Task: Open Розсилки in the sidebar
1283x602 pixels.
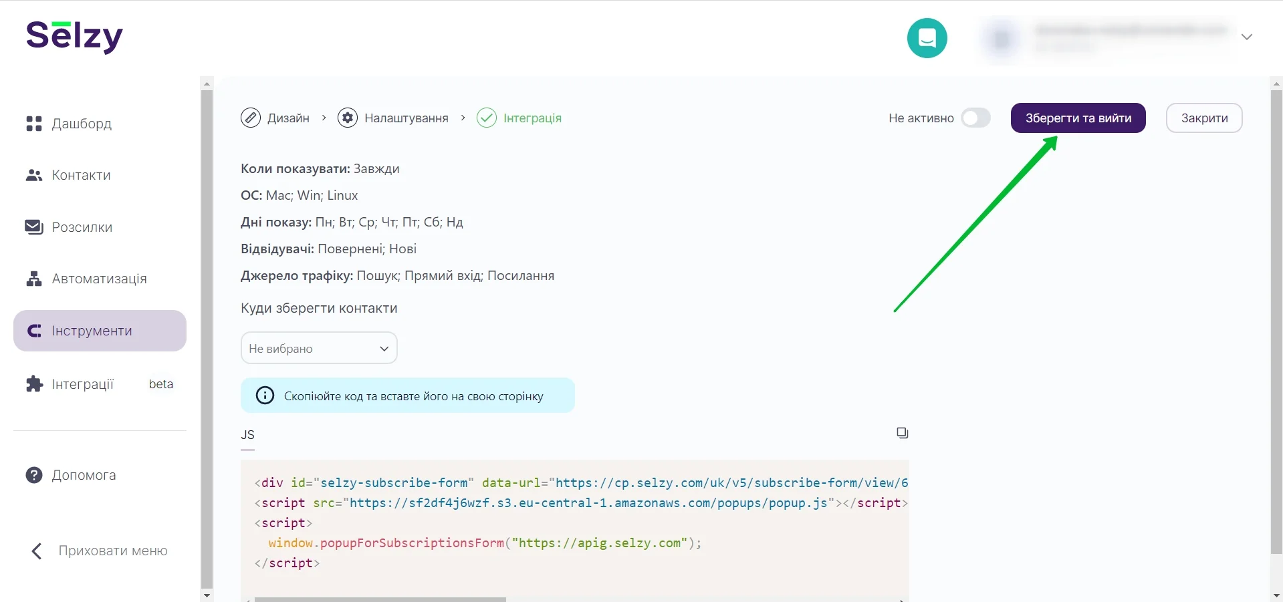Action: point(82,227)
